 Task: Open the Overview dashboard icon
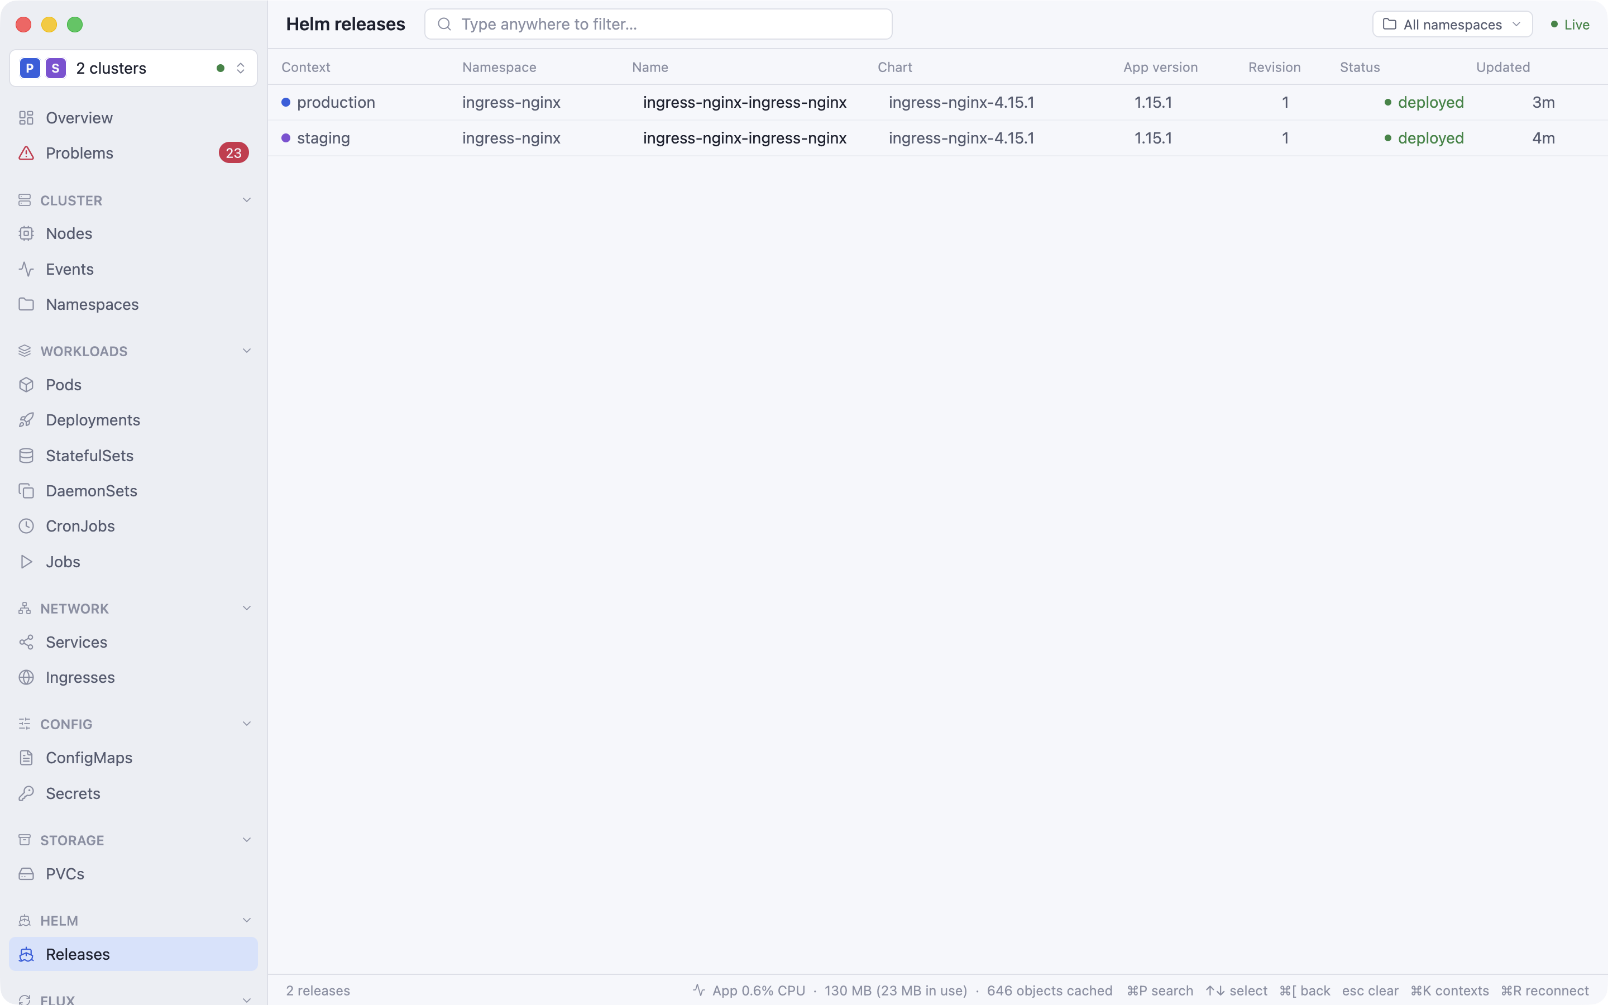point(26,118)
